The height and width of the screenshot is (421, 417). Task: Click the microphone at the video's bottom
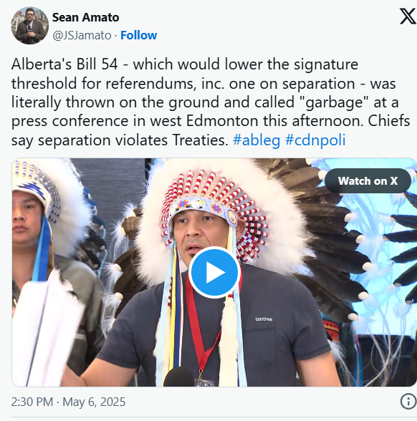[179, 377]
